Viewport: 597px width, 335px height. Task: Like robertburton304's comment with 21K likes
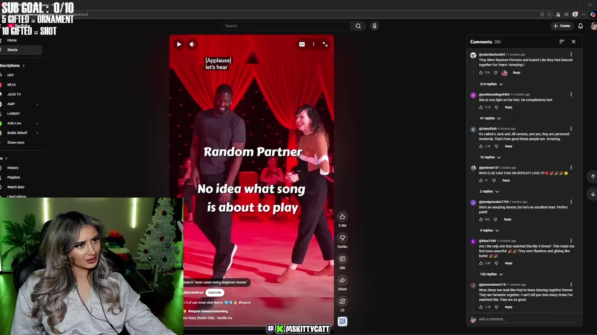(481, 73)
